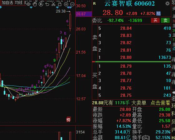Zoom in with the plus circle icon
The width and height of the screenshot is (175, 140).
point(66,4)
